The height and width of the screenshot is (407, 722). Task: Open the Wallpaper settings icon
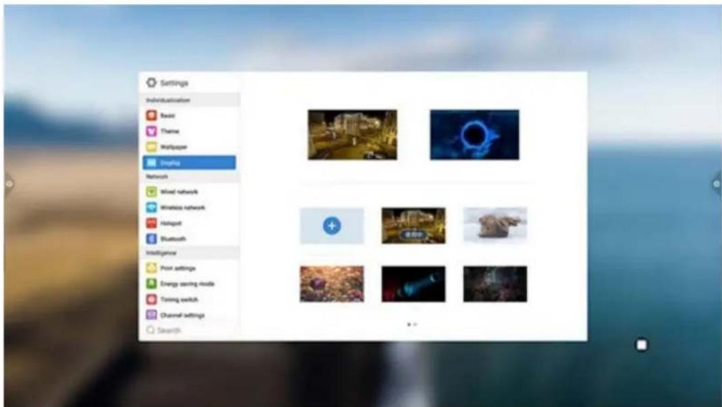[152, 147]
